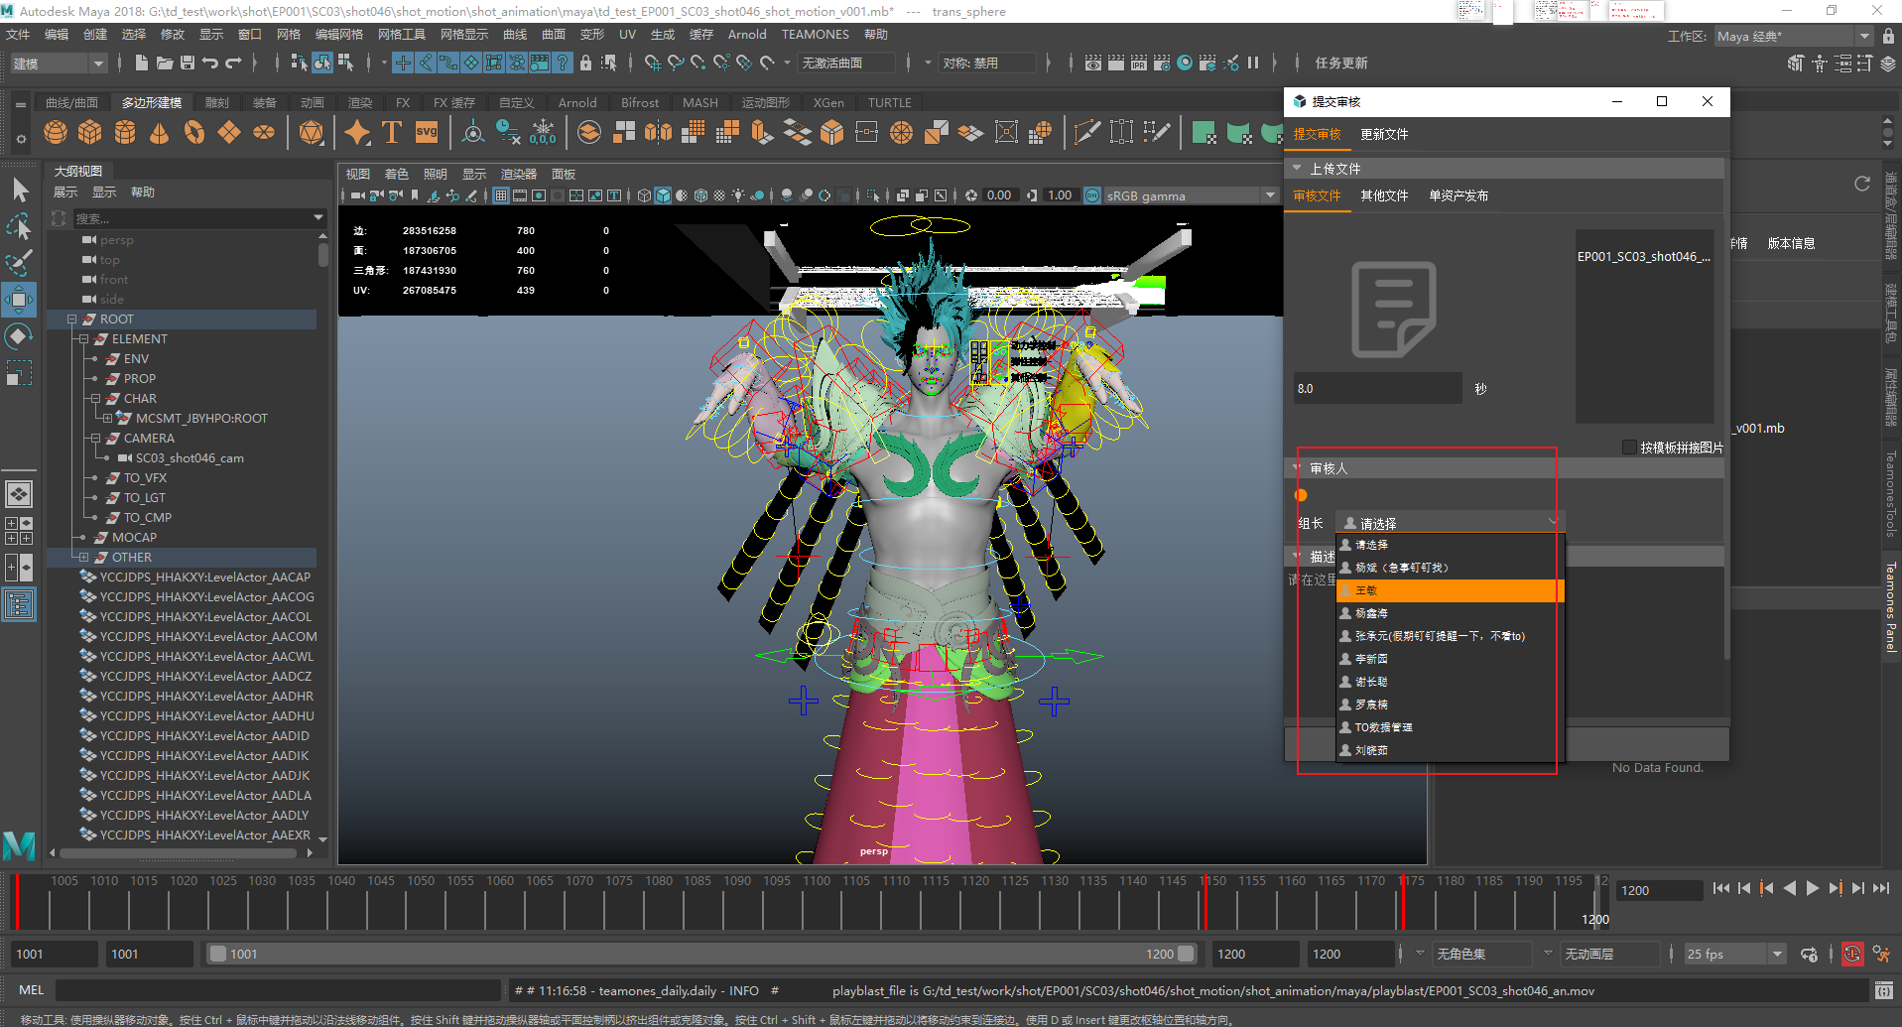1902x1027 pixels.
Task: Open the 组长 reviewer dropdown
Action: tap(1450, 523)
